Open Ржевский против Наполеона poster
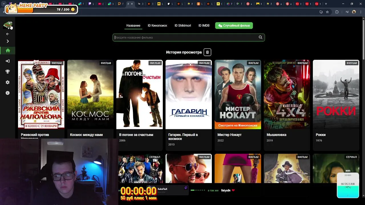Viewport: 365px width, 205px height. tap(41, 95)
